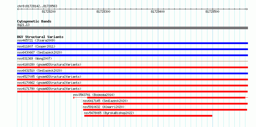Select the red bar under nsv5910632
This screenshot has height=127, width=256.
[165, 110]
